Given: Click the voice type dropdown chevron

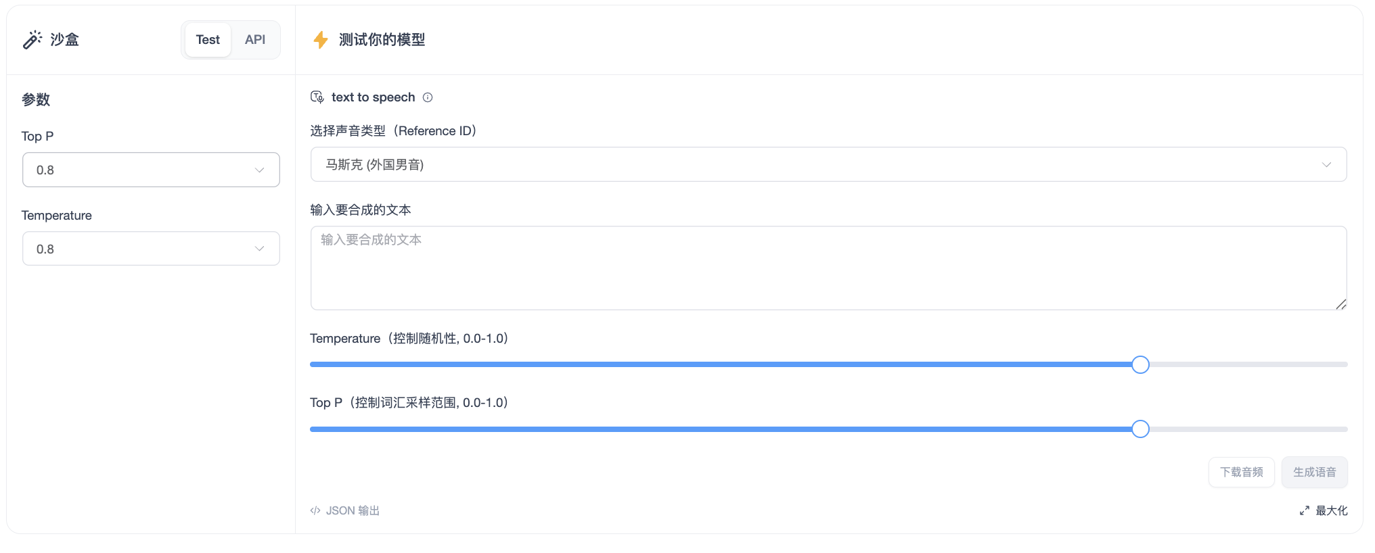Looking at the screenshot, I should point(1326,165).
